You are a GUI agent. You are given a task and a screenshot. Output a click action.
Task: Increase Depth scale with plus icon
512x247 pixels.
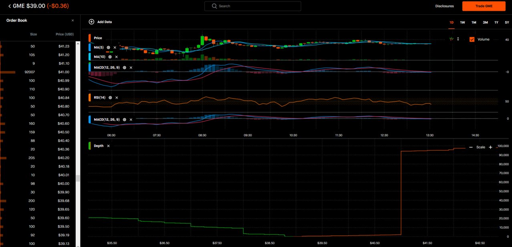[x=490, y=147]
